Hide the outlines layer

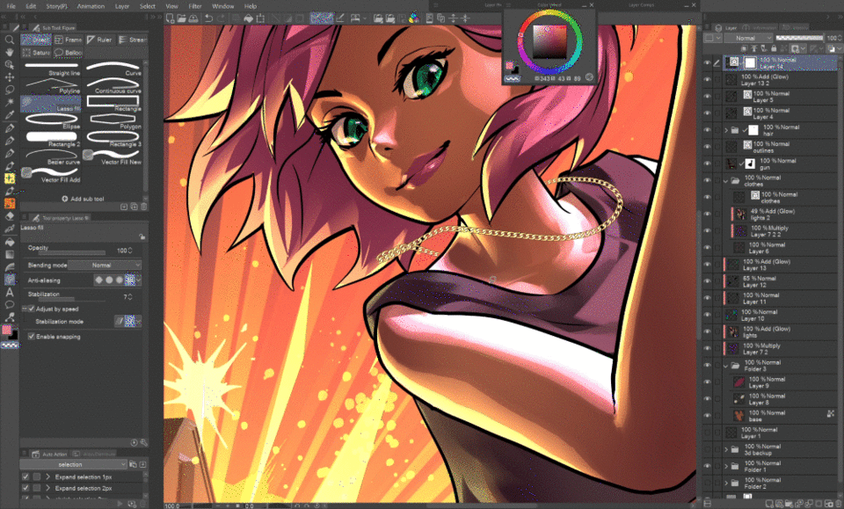(707, 147)
